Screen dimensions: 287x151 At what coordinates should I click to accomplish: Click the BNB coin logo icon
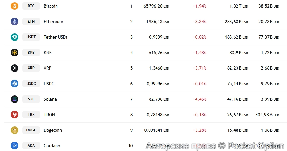15,53
